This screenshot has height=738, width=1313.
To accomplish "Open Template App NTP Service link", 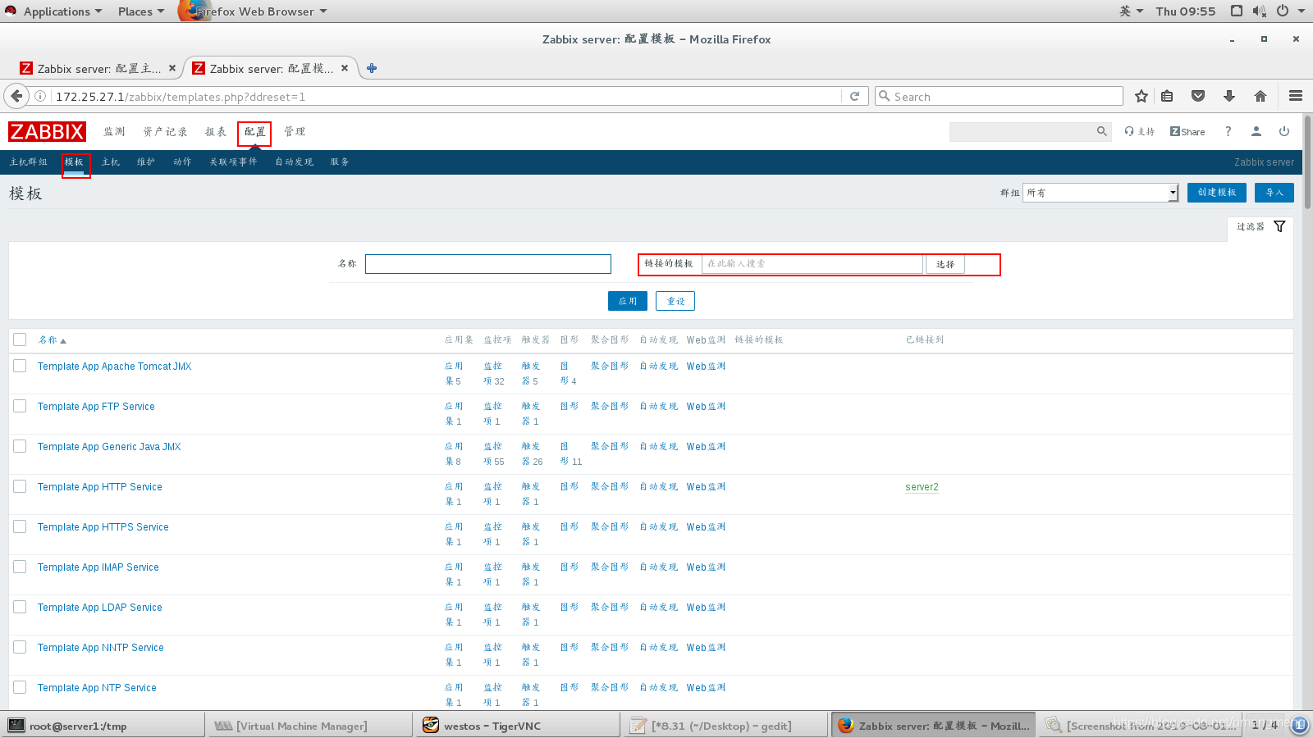I will pyautogui.click(x=97, y=688).
